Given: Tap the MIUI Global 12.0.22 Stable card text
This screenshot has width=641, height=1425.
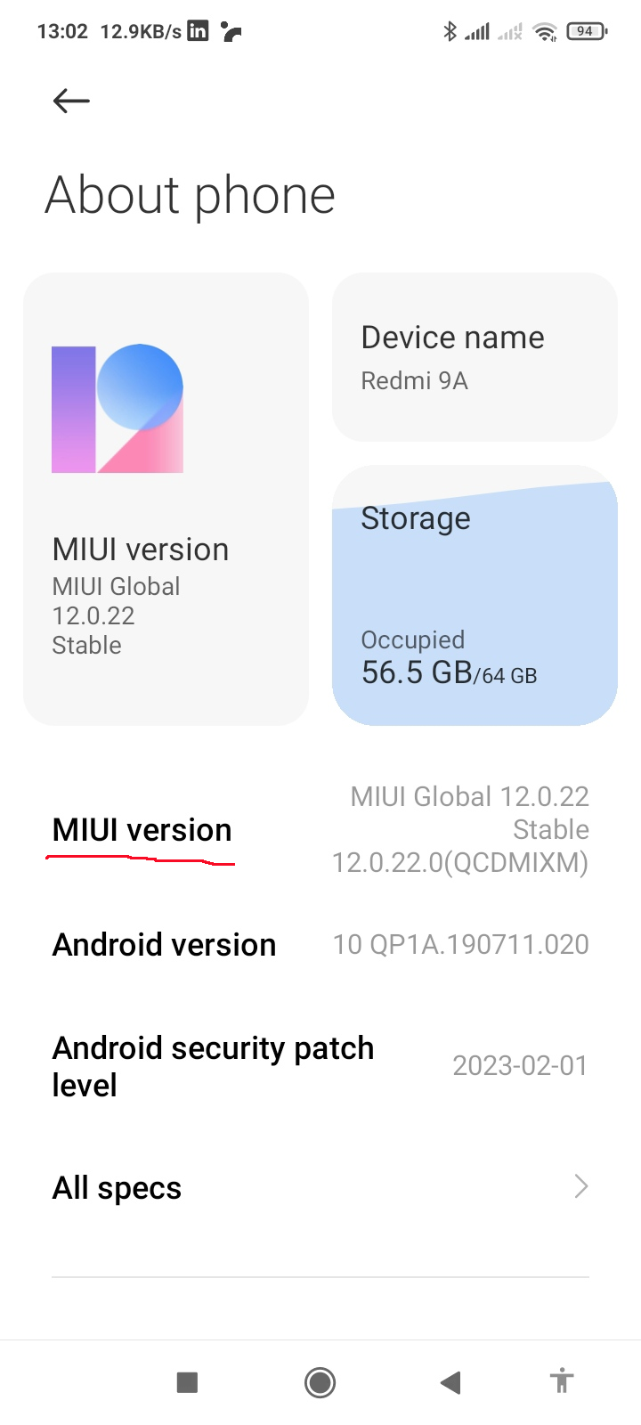Looking at the screenshot, I should 116,615.
